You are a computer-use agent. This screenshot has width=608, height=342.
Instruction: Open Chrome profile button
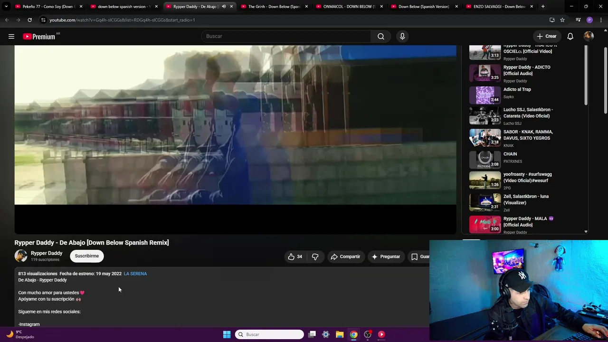coord(589,20)
